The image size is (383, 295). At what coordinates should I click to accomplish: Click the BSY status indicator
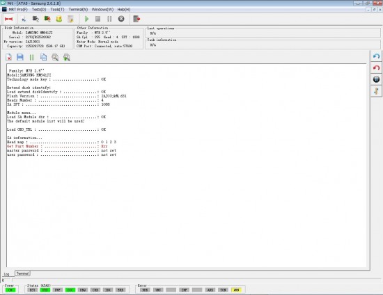(x=33, y=290)
